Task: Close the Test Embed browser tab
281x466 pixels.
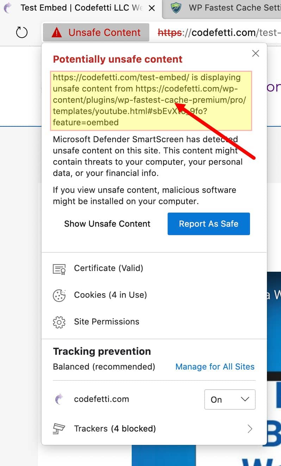Action: pos(151,7)
